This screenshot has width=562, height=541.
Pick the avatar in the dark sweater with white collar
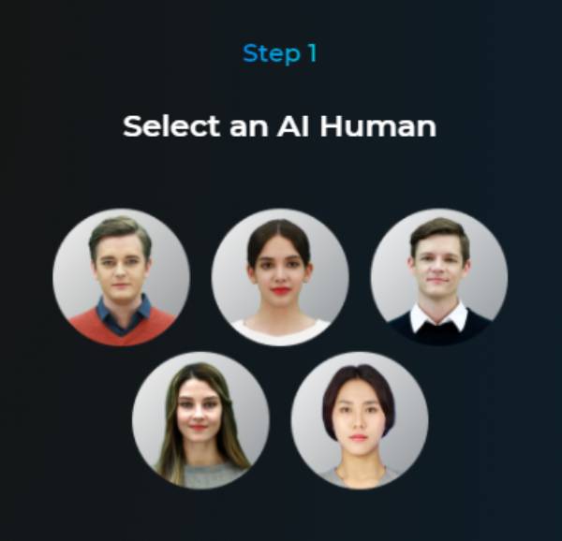[x=439, y=277]
